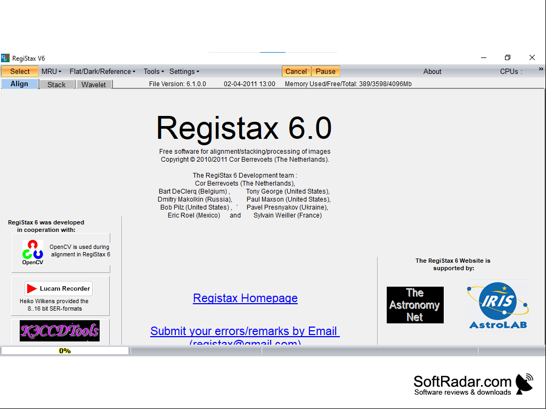Click the Lucam Recorder logo
546x409 pixels.
pos(59,288)
